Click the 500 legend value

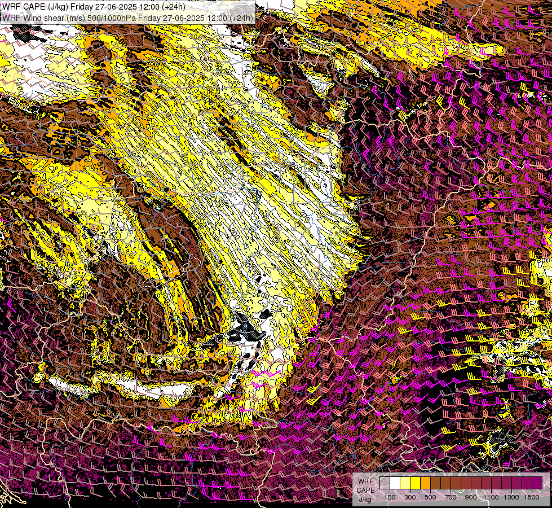(430, 497)
